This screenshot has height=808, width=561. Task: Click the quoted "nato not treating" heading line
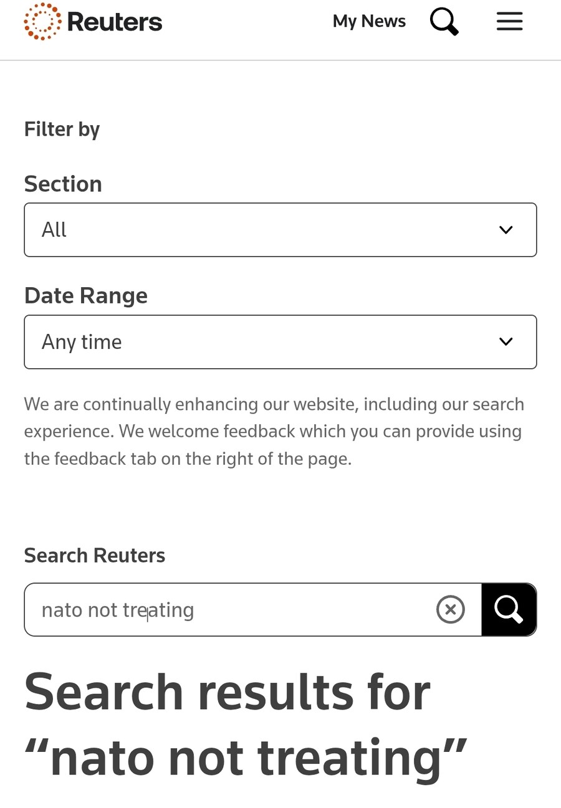click(x=246, y=758)
